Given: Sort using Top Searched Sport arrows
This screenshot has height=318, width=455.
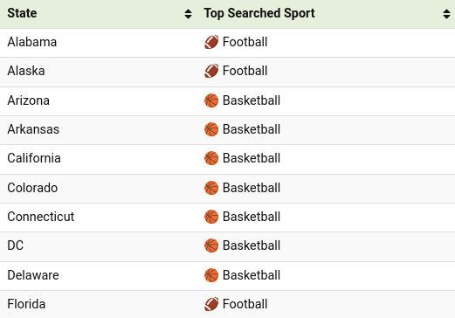Looking at the screenshot, I should click(x=446, y=14).
